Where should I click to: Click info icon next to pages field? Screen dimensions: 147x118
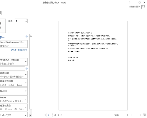pos(26,68)
